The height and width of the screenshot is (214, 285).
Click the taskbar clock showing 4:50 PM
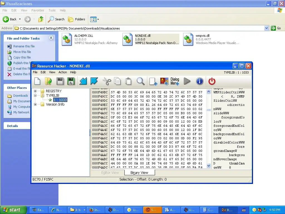275,210
